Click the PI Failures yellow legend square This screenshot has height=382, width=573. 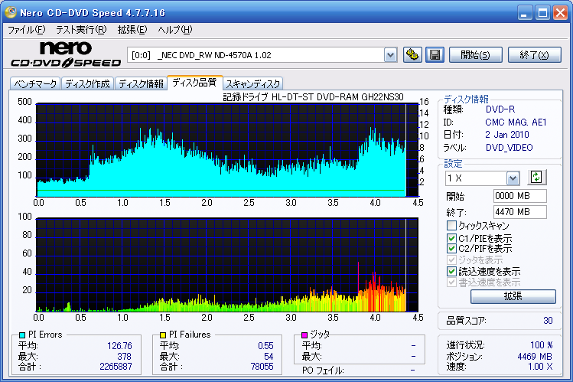[x=163, y=335]
